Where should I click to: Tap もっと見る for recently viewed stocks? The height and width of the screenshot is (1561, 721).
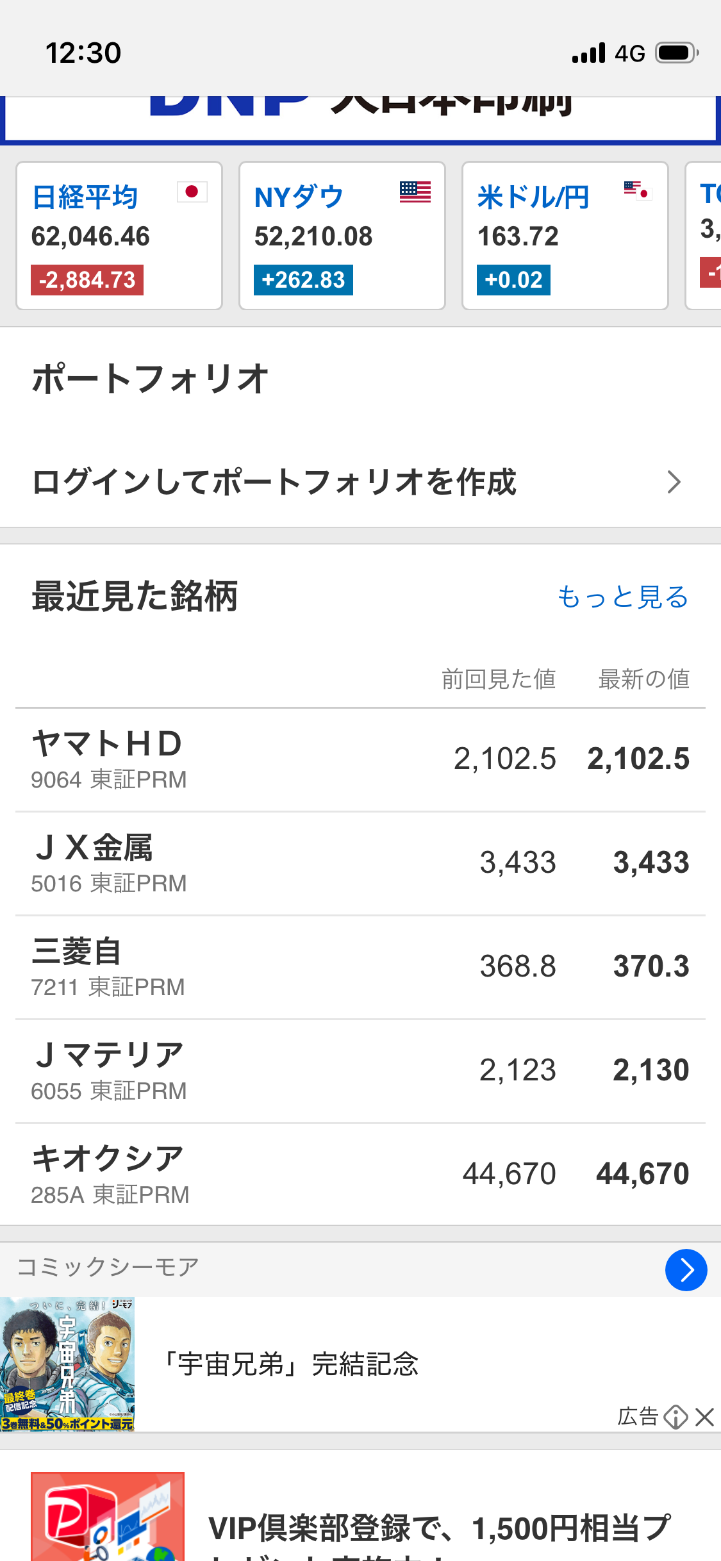(623, 597)
